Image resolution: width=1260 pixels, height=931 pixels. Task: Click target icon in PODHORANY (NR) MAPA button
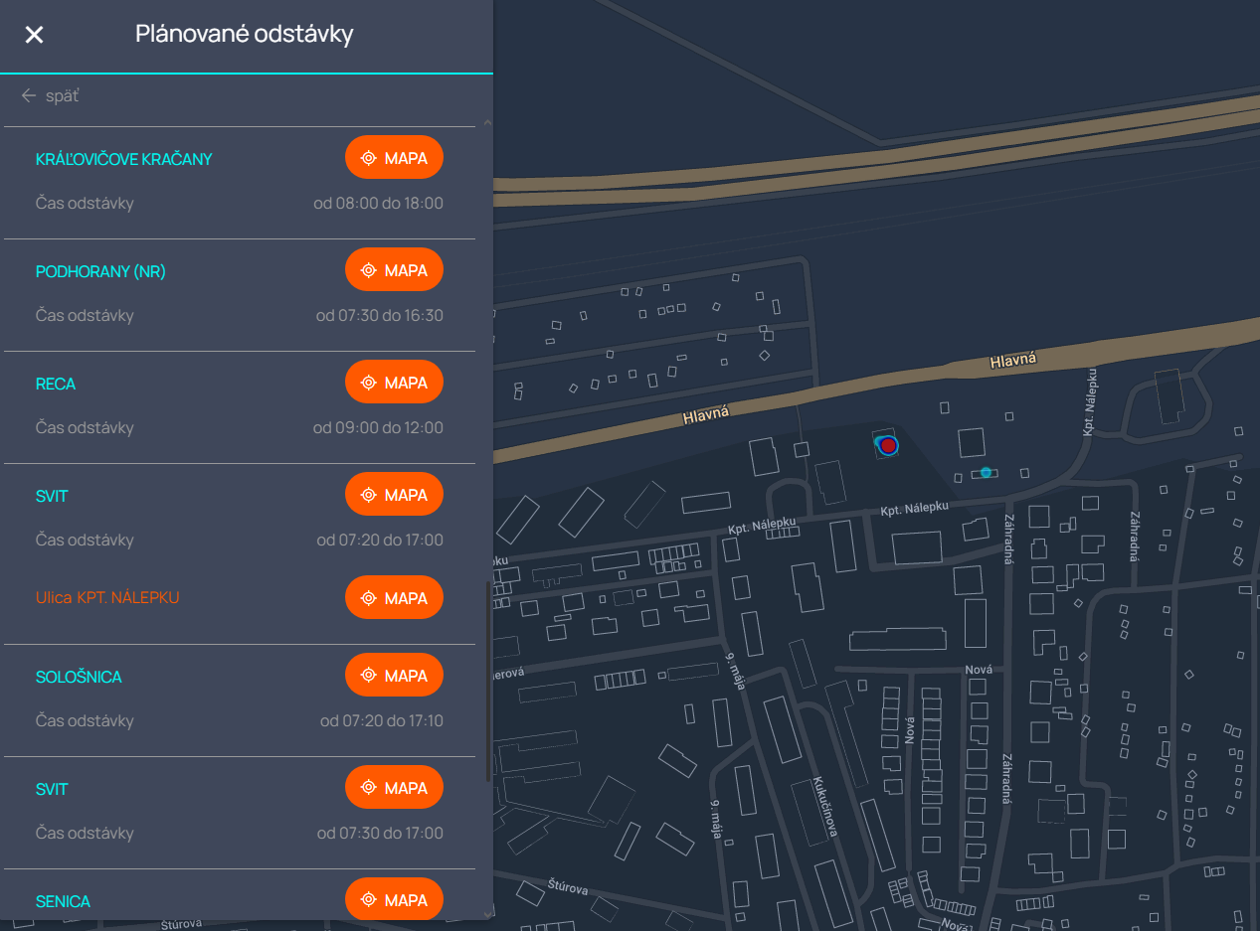(369, 270)
